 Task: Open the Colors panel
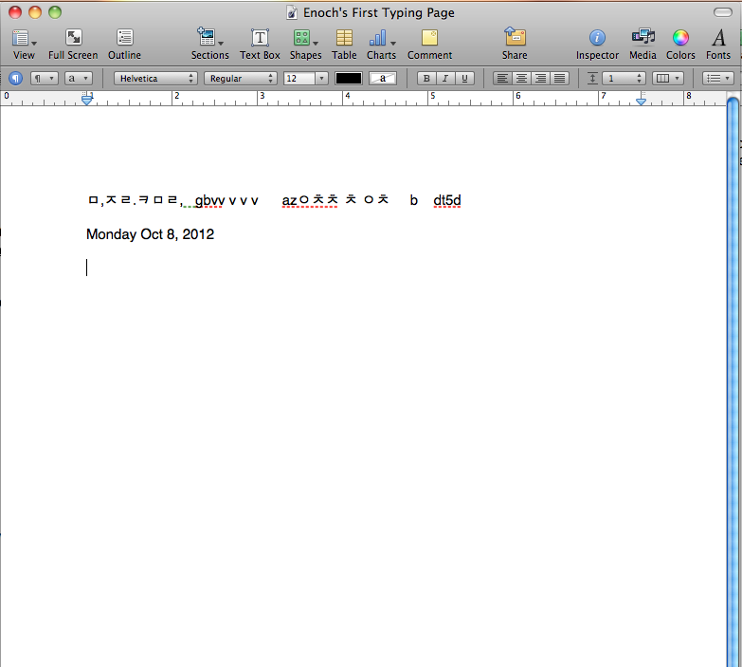click(680, 44)
